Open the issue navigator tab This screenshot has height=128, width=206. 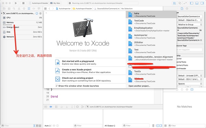click(19, 9)
